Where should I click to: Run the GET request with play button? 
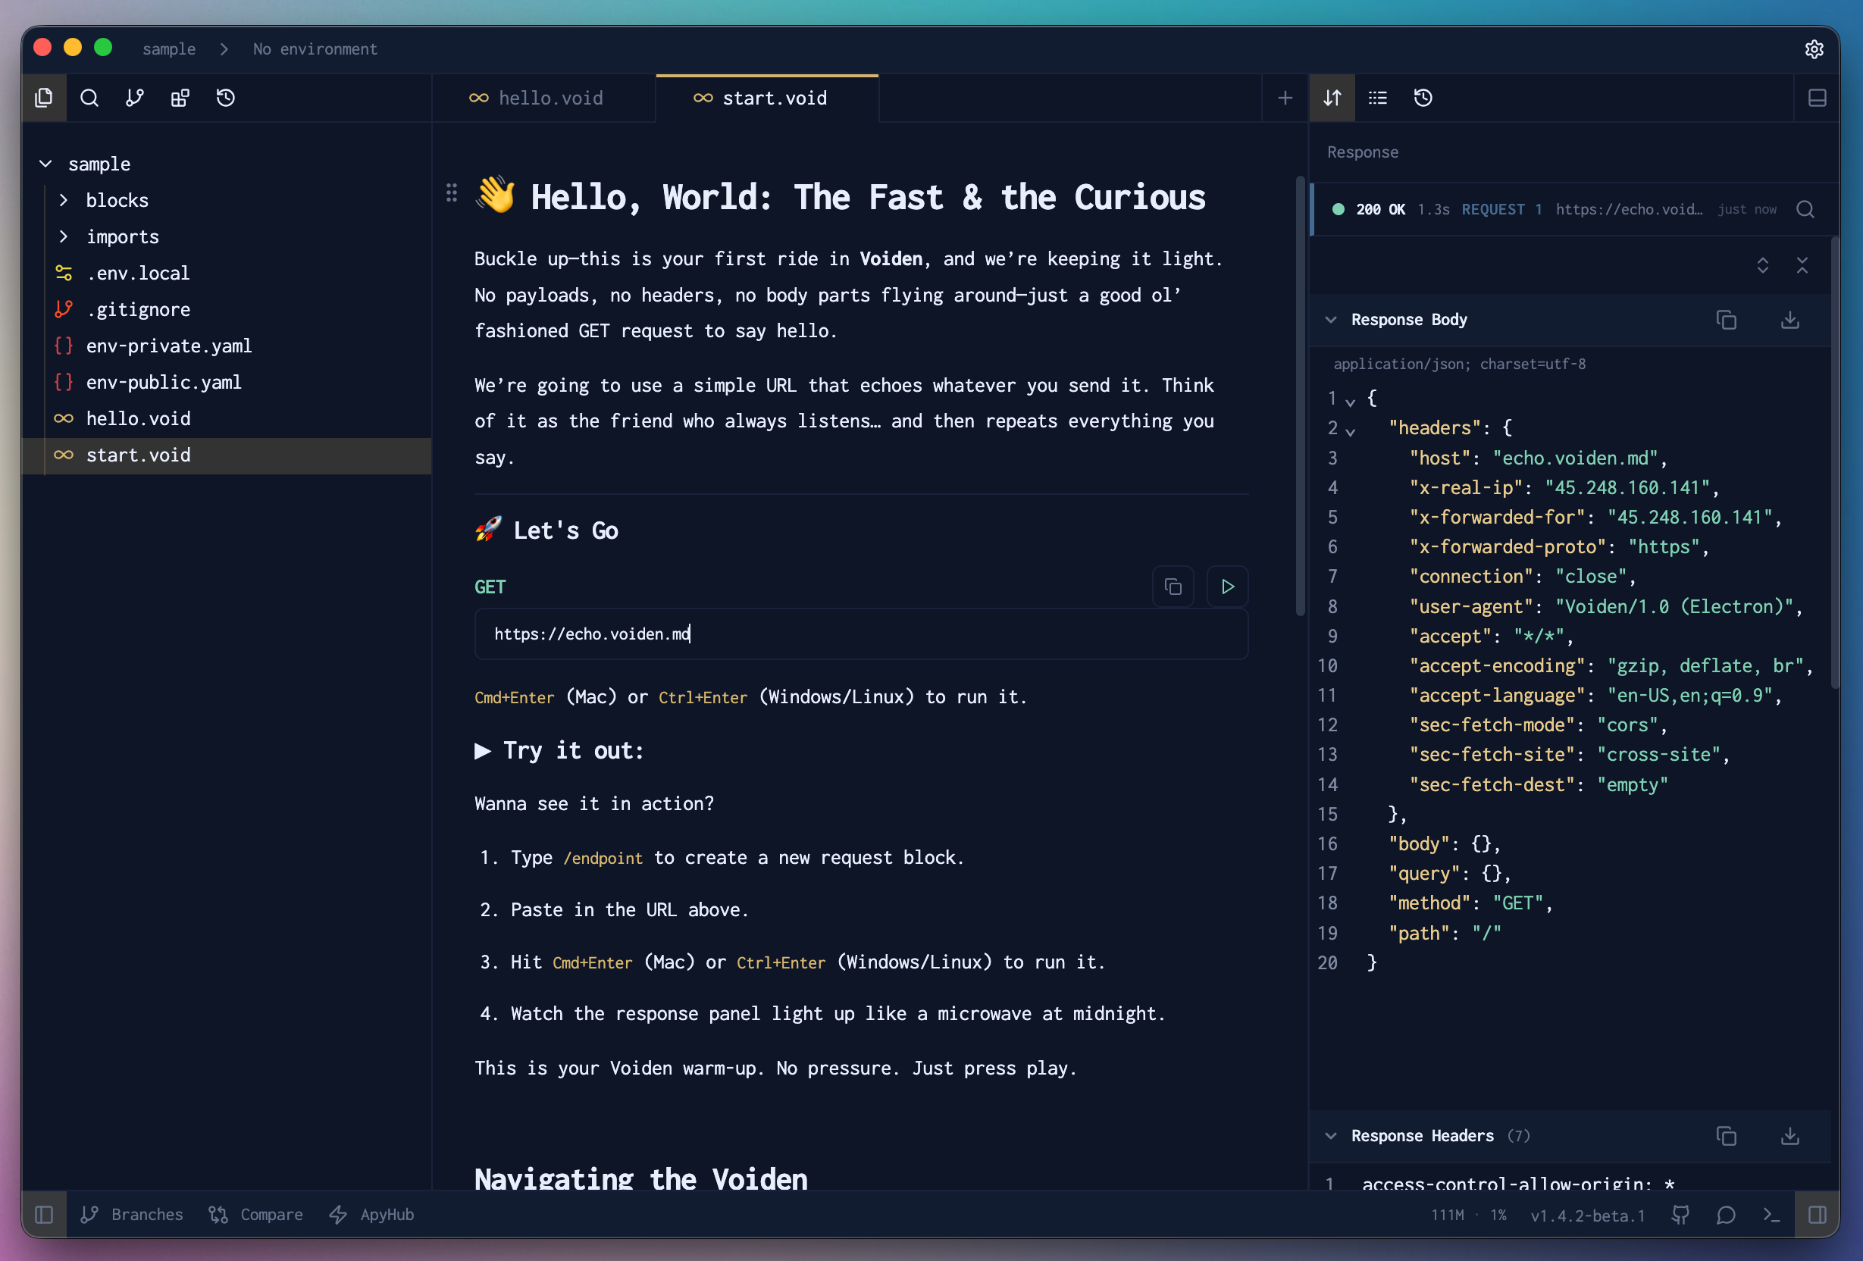coord(1227,587)
